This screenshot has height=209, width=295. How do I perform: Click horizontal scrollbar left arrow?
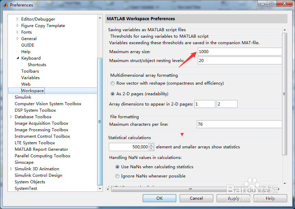(108, 189)
